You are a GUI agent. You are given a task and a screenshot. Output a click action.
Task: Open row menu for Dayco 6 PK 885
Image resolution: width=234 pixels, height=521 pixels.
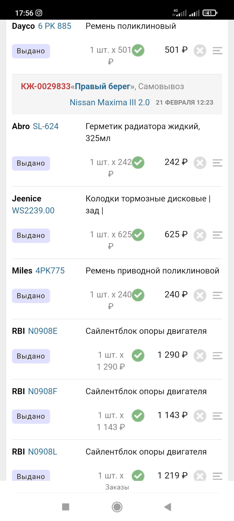tap(217, 51)
